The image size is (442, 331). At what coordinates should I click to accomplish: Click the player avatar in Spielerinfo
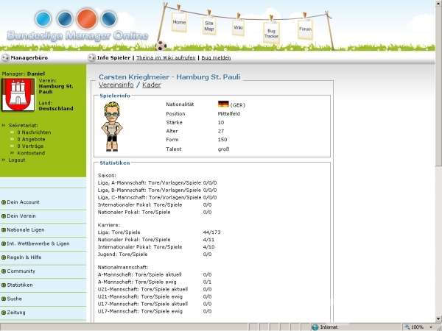pos(111,126)
